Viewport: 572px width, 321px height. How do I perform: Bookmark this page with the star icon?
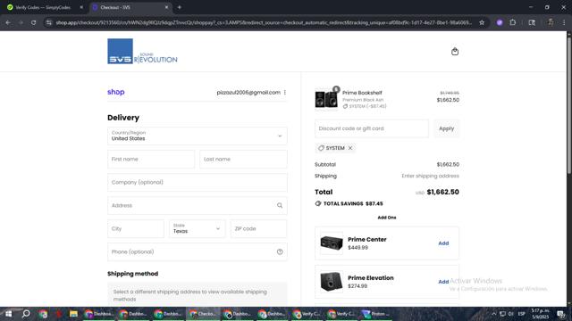coord(482,22)
